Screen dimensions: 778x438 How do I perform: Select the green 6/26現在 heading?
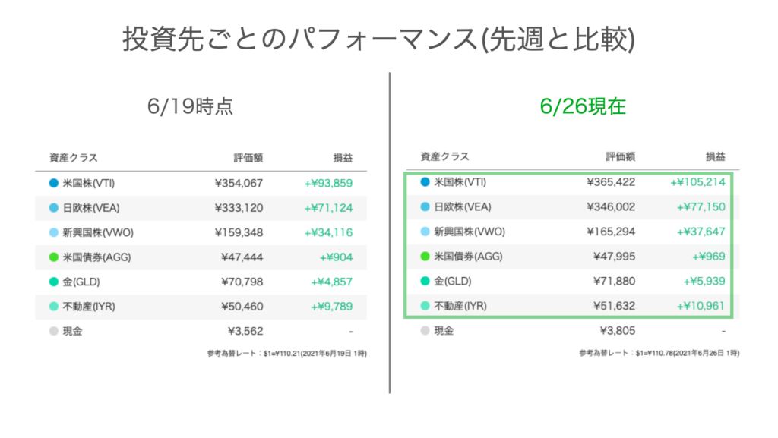(583, 107)
